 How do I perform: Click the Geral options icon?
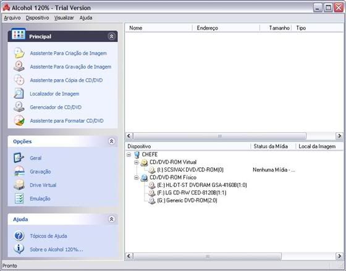tap(19, 158)
